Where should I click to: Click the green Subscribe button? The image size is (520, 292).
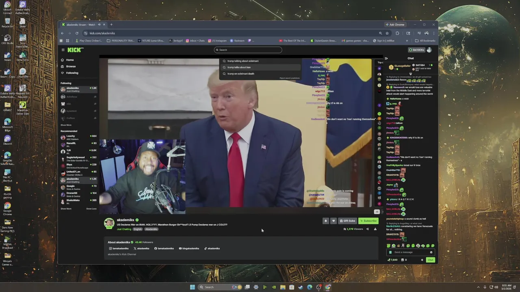click(x=368, y=221)
